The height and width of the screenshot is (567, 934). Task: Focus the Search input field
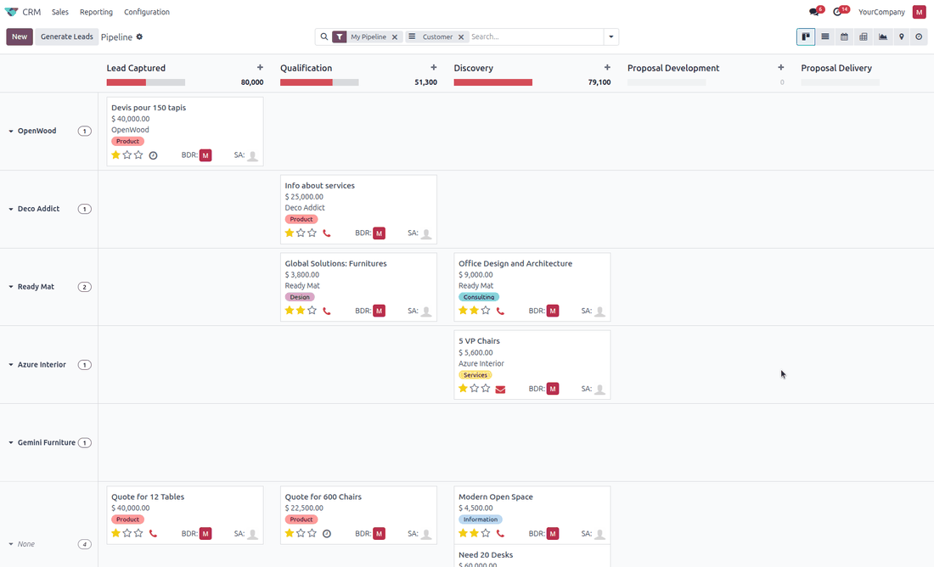(x=536, y=37)
